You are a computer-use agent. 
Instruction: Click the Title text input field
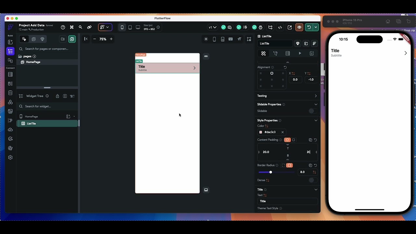(x=287, y=201)
